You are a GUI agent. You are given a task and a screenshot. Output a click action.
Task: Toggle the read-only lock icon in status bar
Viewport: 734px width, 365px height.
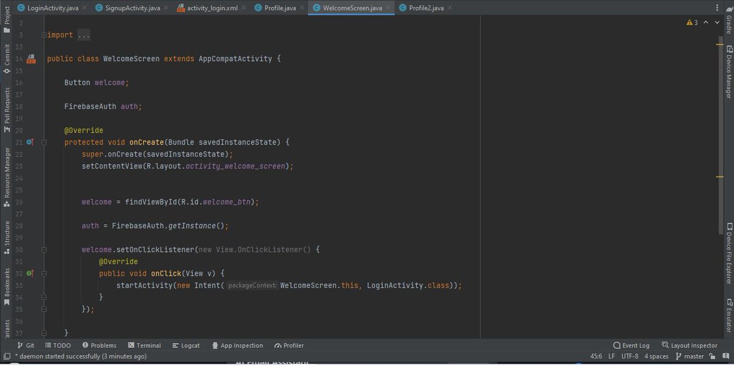pos(711,356)
